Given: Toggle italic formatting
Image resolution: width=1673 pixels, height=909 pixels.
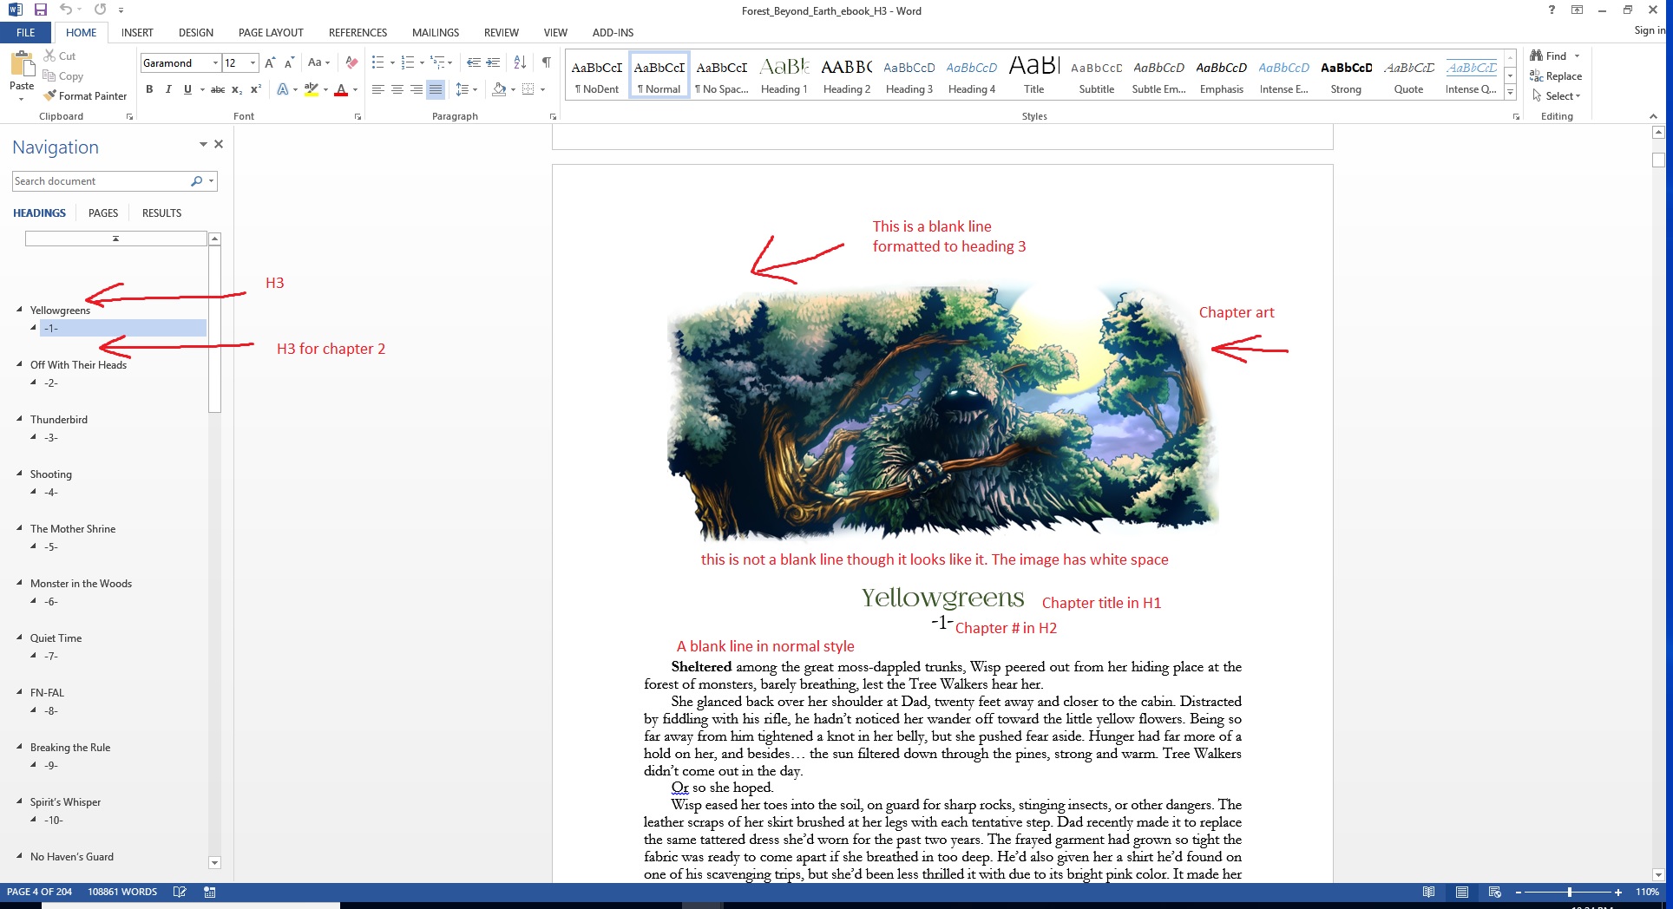Looking at the screenshot, I should tap(168, 88).
